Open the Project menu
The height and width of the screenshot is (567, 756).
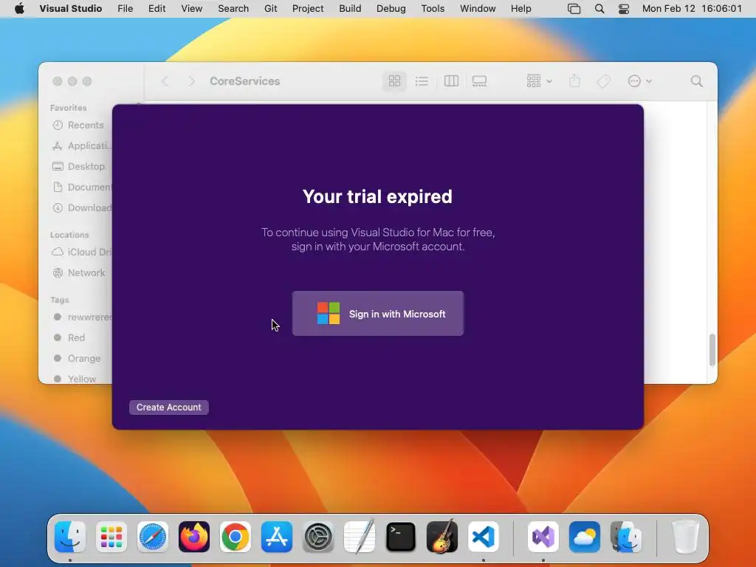[x=308, y=9]
